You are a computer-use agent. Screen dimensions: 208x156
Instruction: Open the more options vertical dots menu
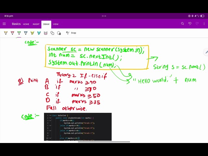204,24
